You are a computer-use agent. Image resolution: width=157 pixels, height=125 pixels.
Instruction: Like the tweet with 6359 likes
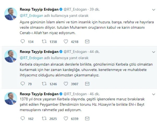[x=66, y=118]
